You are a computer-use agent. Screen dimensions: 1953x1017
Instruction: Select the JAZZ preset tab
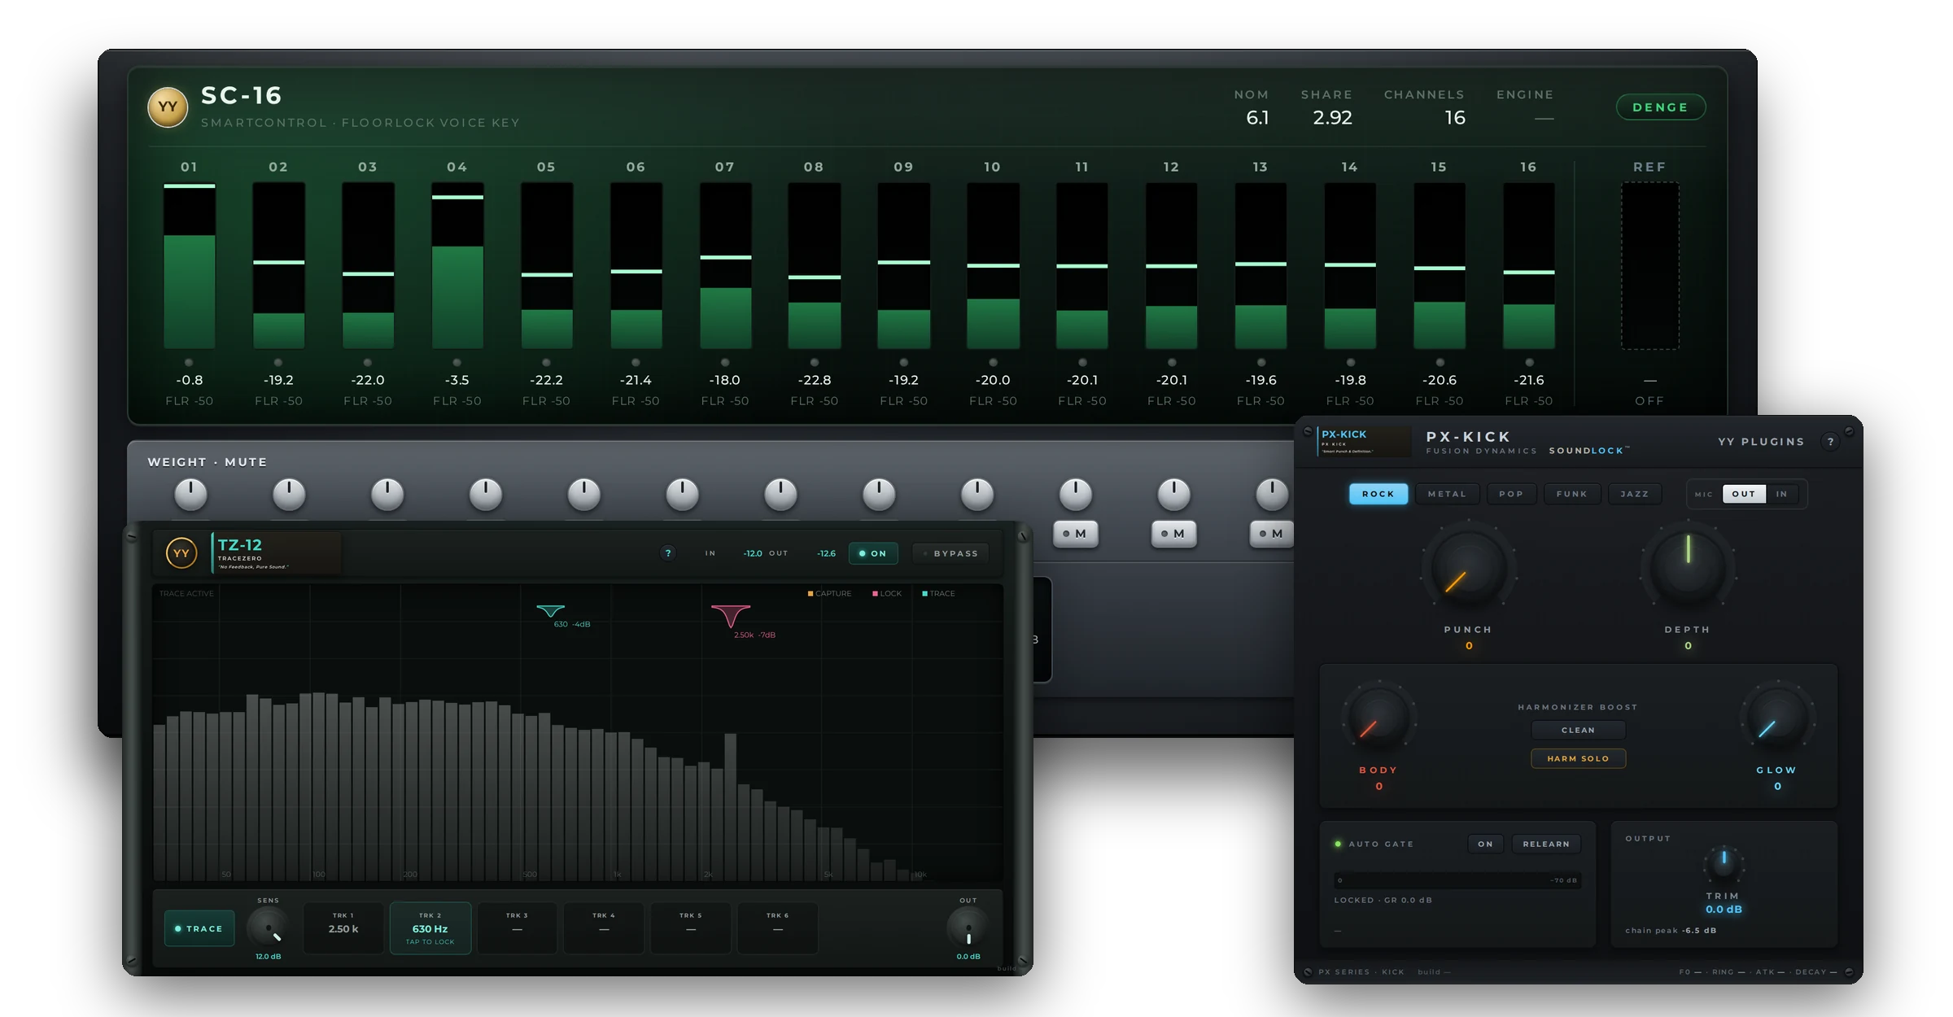click(1634, 494)
